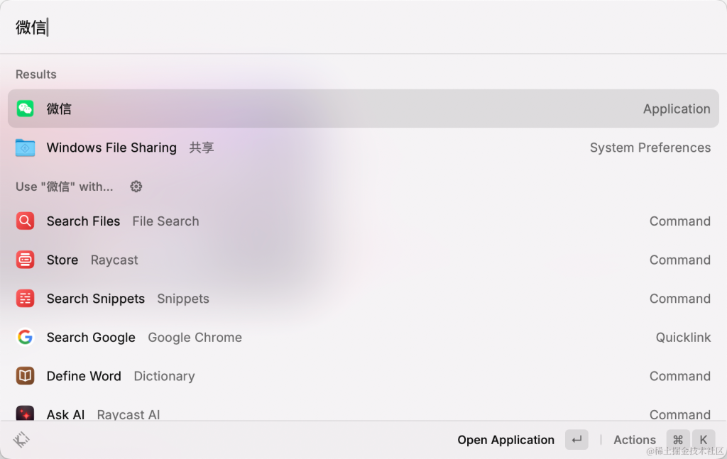Select the Windows File Sharing result row
The image size is (727, 459).
(x=363, y=148)
